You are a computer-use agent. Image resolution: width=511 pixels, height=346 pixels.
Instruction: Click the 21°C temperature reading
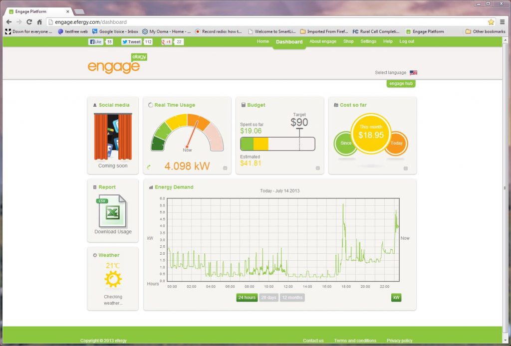(x=113, y=266)
